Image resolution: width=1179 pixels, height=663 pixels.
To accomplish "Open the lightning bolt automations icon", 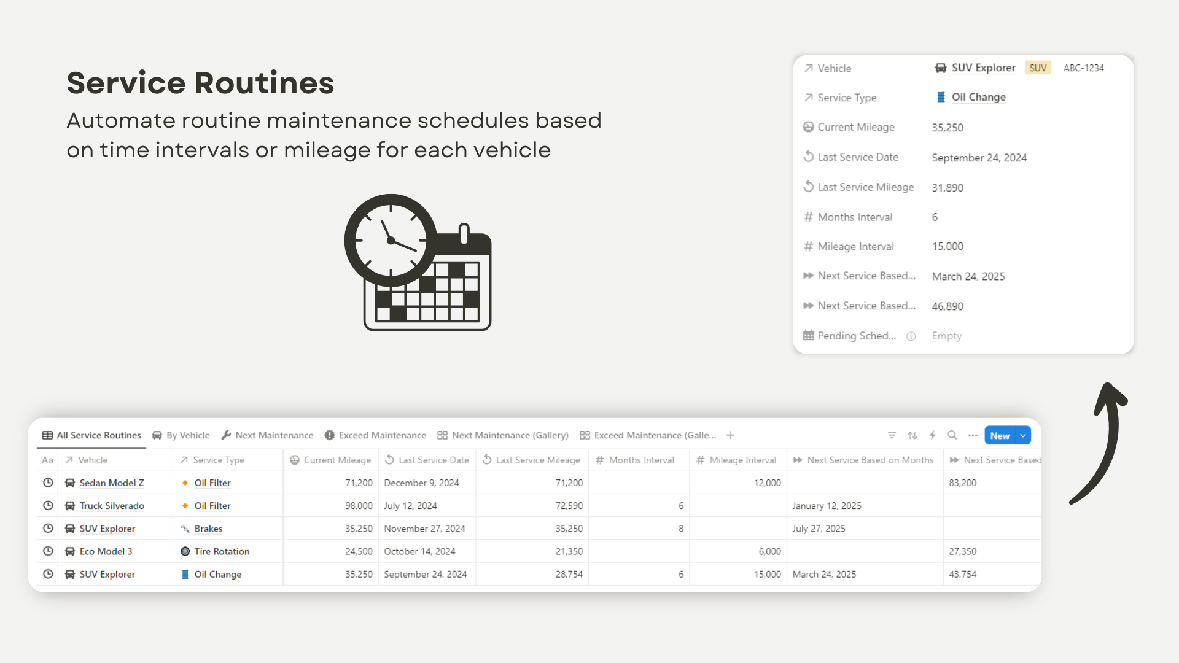I will coord(932,435).
